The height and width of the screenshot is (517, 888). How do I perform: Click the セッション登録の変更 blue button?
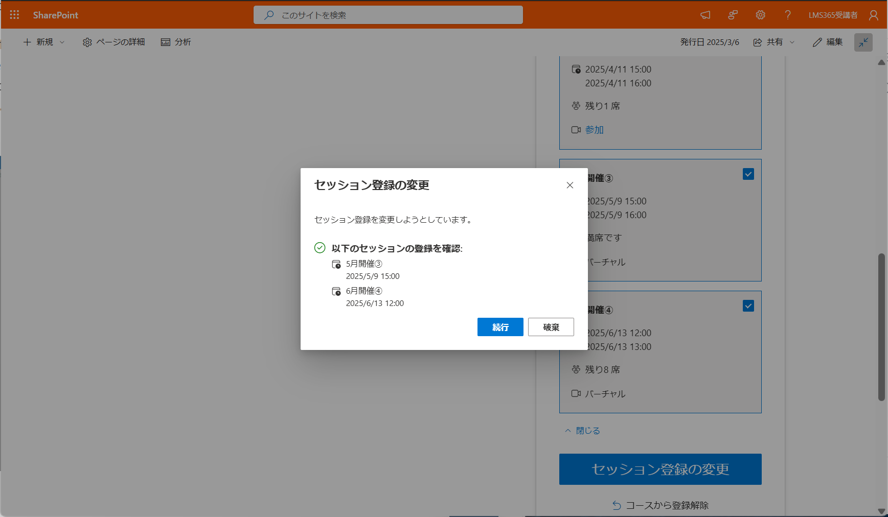(661, 469)
